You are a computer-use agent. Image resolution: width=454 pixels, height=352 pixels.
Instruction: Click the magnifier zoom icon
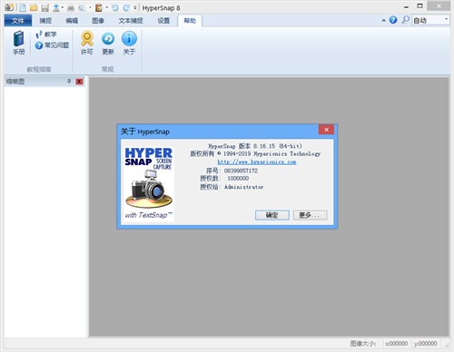point(405,20)
